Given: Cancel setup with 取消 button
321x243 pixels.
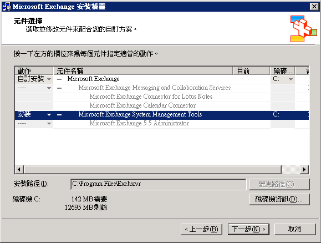Looking at the screenshot, I should pyautogui.click(x=295, y=229).
